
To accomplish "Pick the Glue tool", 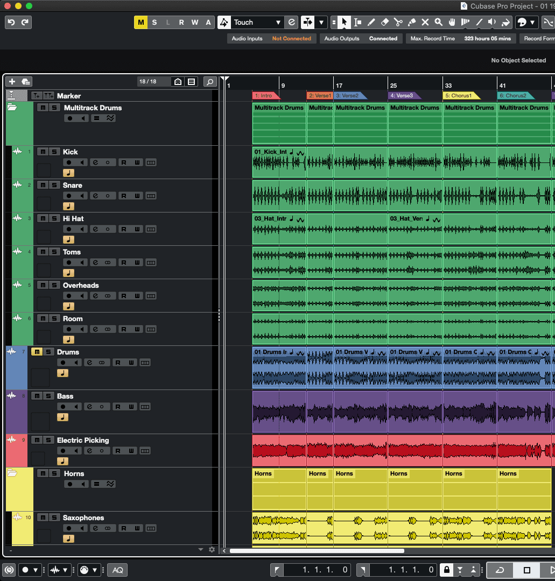I will click(411, 22).
